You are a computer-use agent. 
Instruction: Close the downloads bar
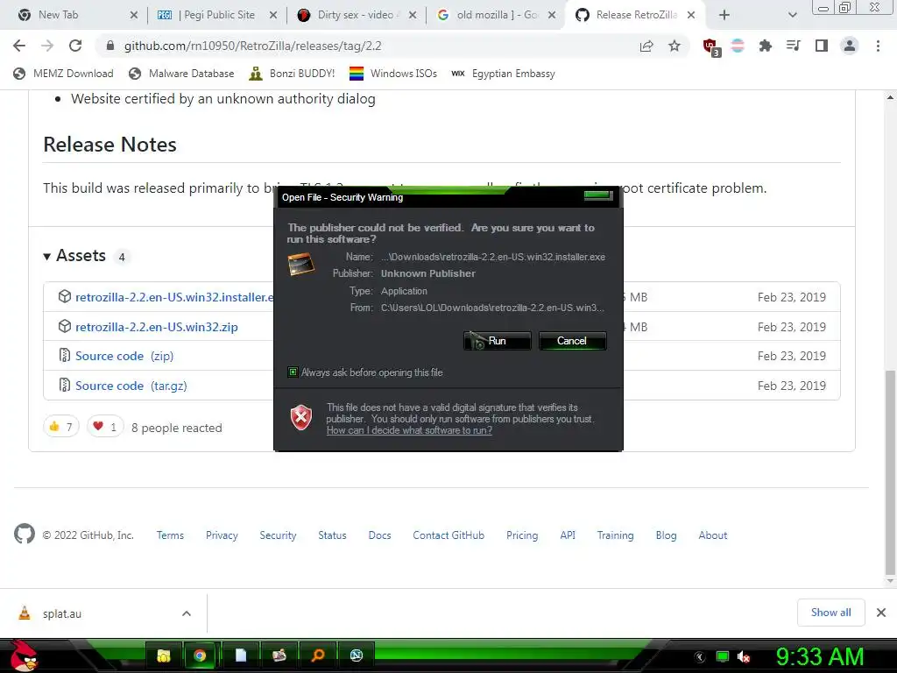coord(881,613)
